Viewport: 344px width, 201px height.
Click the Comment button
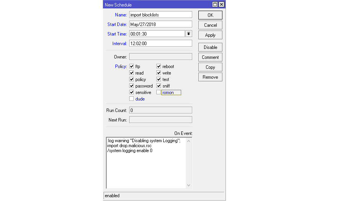210,57
